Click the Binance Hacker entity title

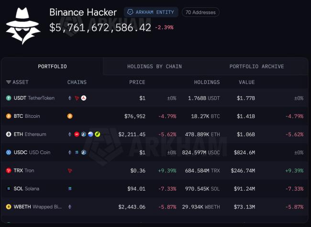83,12
